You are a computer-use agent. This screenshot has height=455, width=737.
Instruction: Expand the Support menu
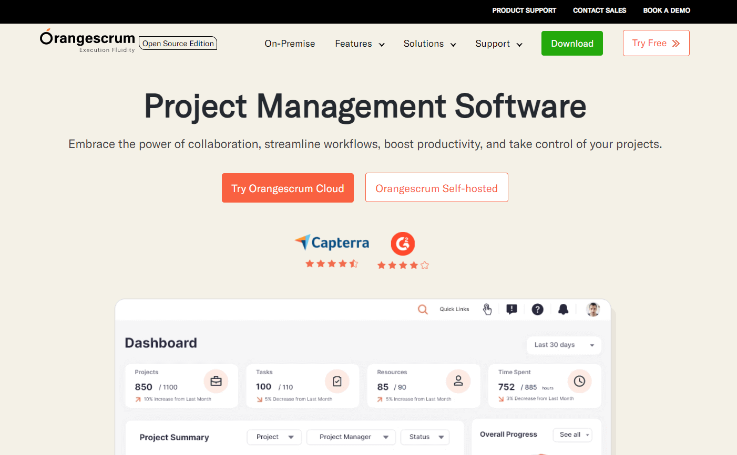tap(499, 44)
